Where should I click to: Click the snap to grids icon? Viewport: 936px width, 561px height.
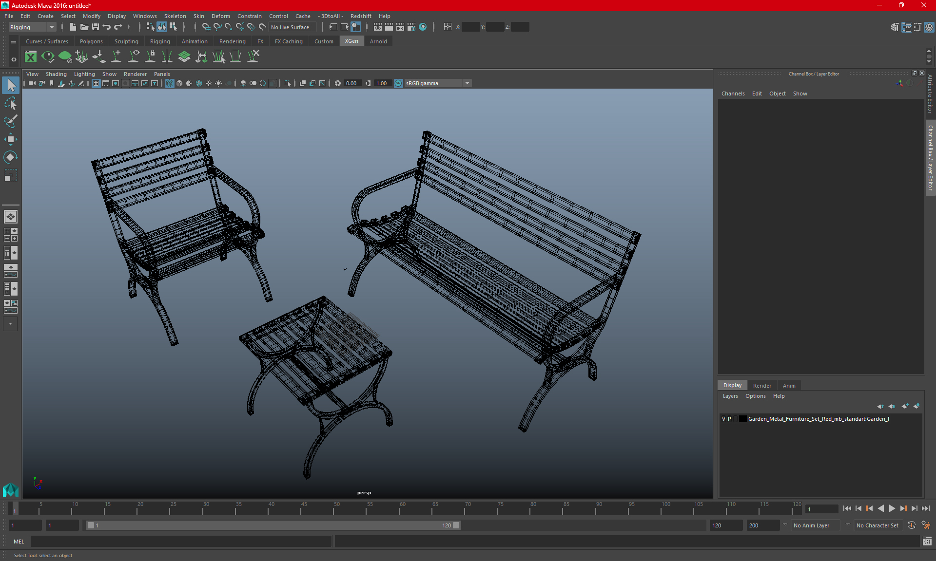(206, 27)
